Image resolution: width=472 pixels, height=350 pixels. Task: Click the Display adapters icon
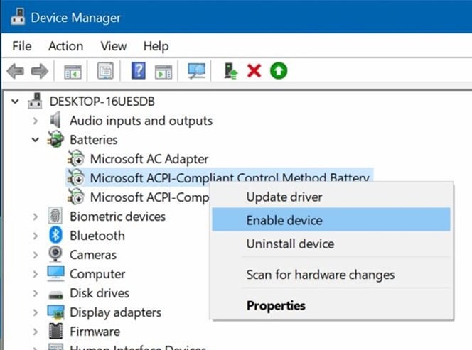coord(55,312)
